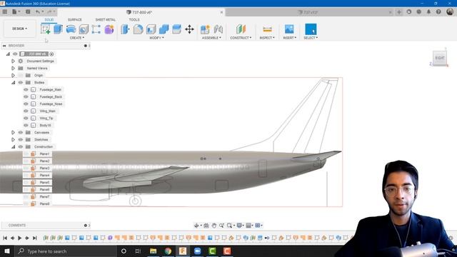Open the Inspect menu label
Screen dimensions: 457x257
pos(267,38)
